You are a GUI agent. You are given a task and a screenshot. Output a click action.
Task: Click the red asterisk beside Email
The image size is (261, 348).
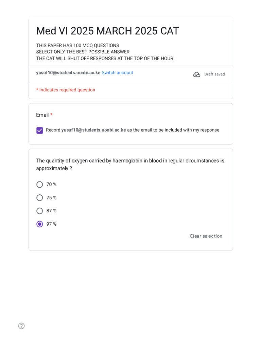pyautogui.click(x=51, y=115)
